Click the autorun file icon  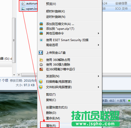click(23, 3)
